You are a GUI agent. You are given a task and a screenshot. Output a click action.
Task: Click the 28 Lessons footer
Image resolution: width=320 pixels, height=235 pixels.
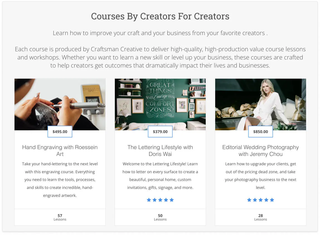tap(261, 217)
